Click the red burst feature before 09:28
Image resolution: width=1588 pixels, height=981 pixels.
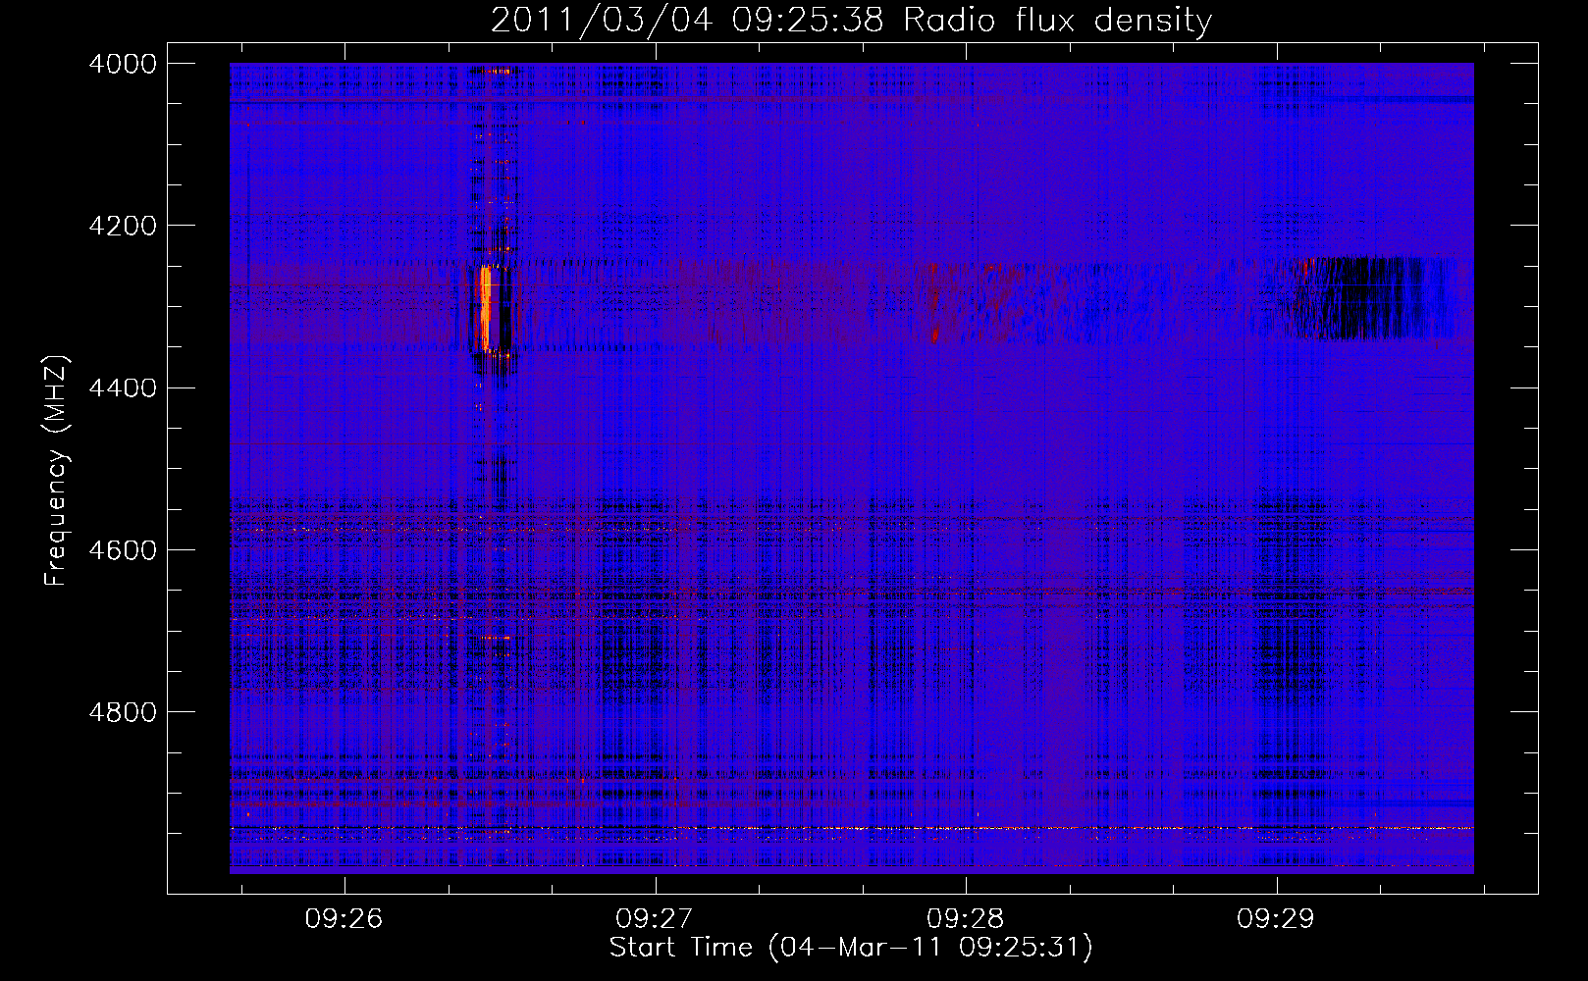[934, 302]
